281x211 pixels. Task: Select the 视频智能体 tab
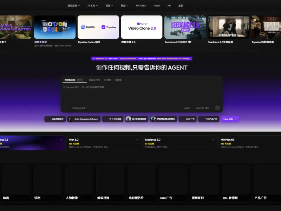point(70,80)
